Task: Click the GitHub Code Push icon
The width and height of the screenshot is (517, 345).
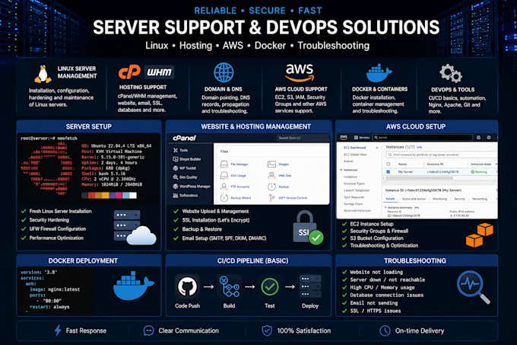Action: point(187,286)
